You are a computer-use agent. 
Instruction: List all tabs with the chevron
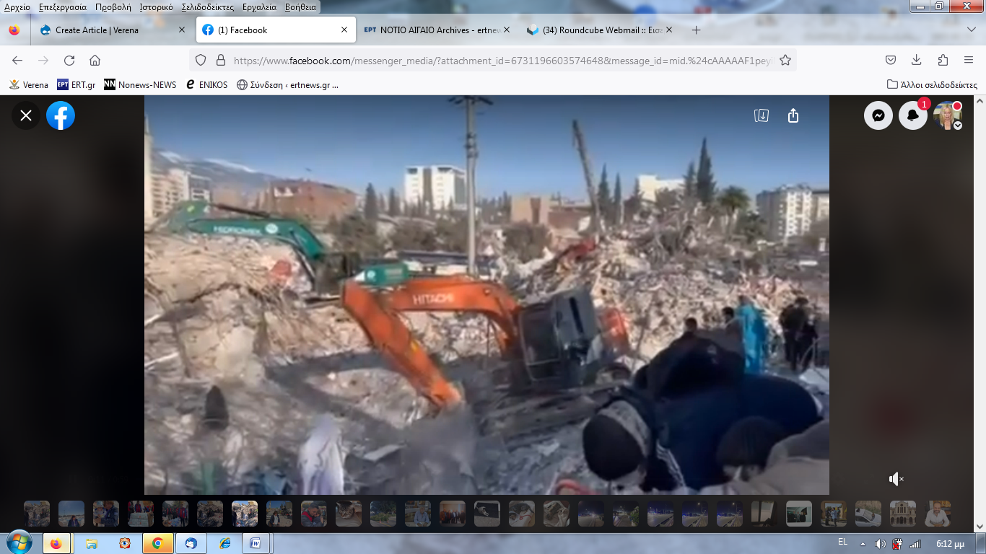(971, 30)
